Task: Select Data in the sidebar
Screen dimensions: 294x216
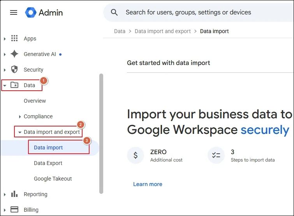Action: pos(29,85)
